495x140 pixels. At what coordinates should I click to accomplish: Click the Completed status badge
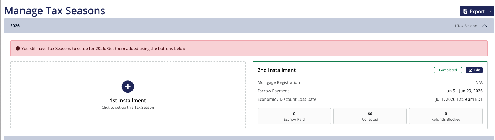pos(448,70)
